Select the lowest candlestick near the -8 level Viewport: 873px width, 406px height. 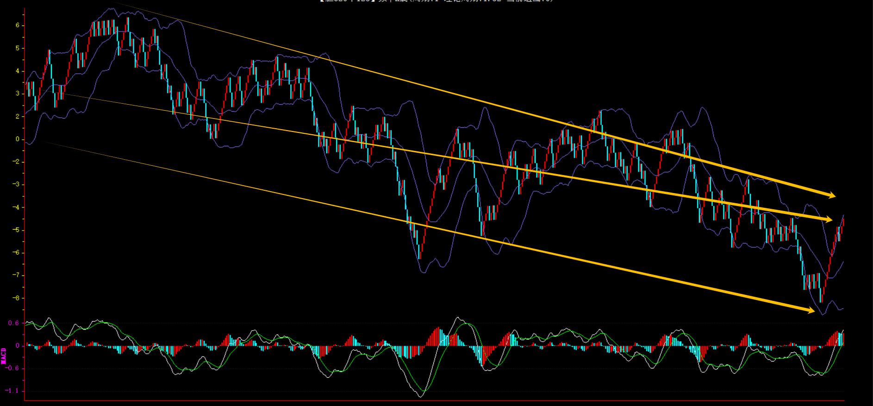click(x=821, y=296)
